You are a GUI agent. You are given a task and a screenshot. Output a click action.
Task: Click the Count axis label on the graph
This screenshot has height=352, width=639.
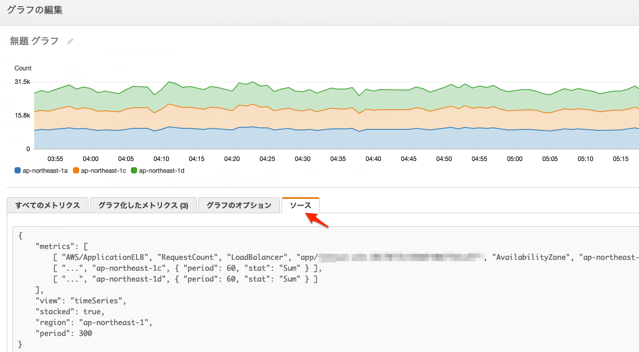23,68
